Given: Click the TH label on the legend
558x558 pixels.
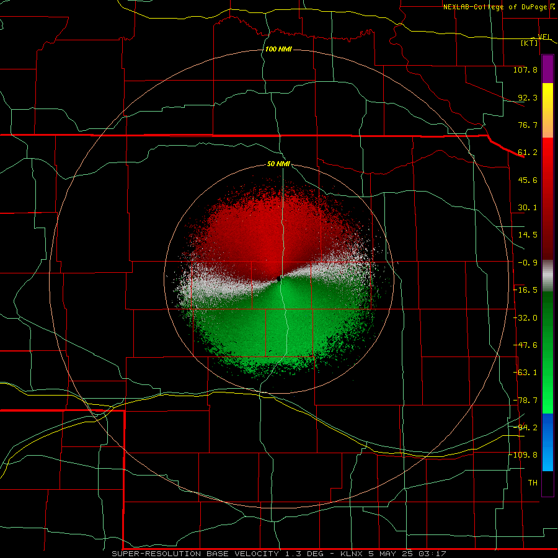Looking at the screenshot, I should coord(533,483).
